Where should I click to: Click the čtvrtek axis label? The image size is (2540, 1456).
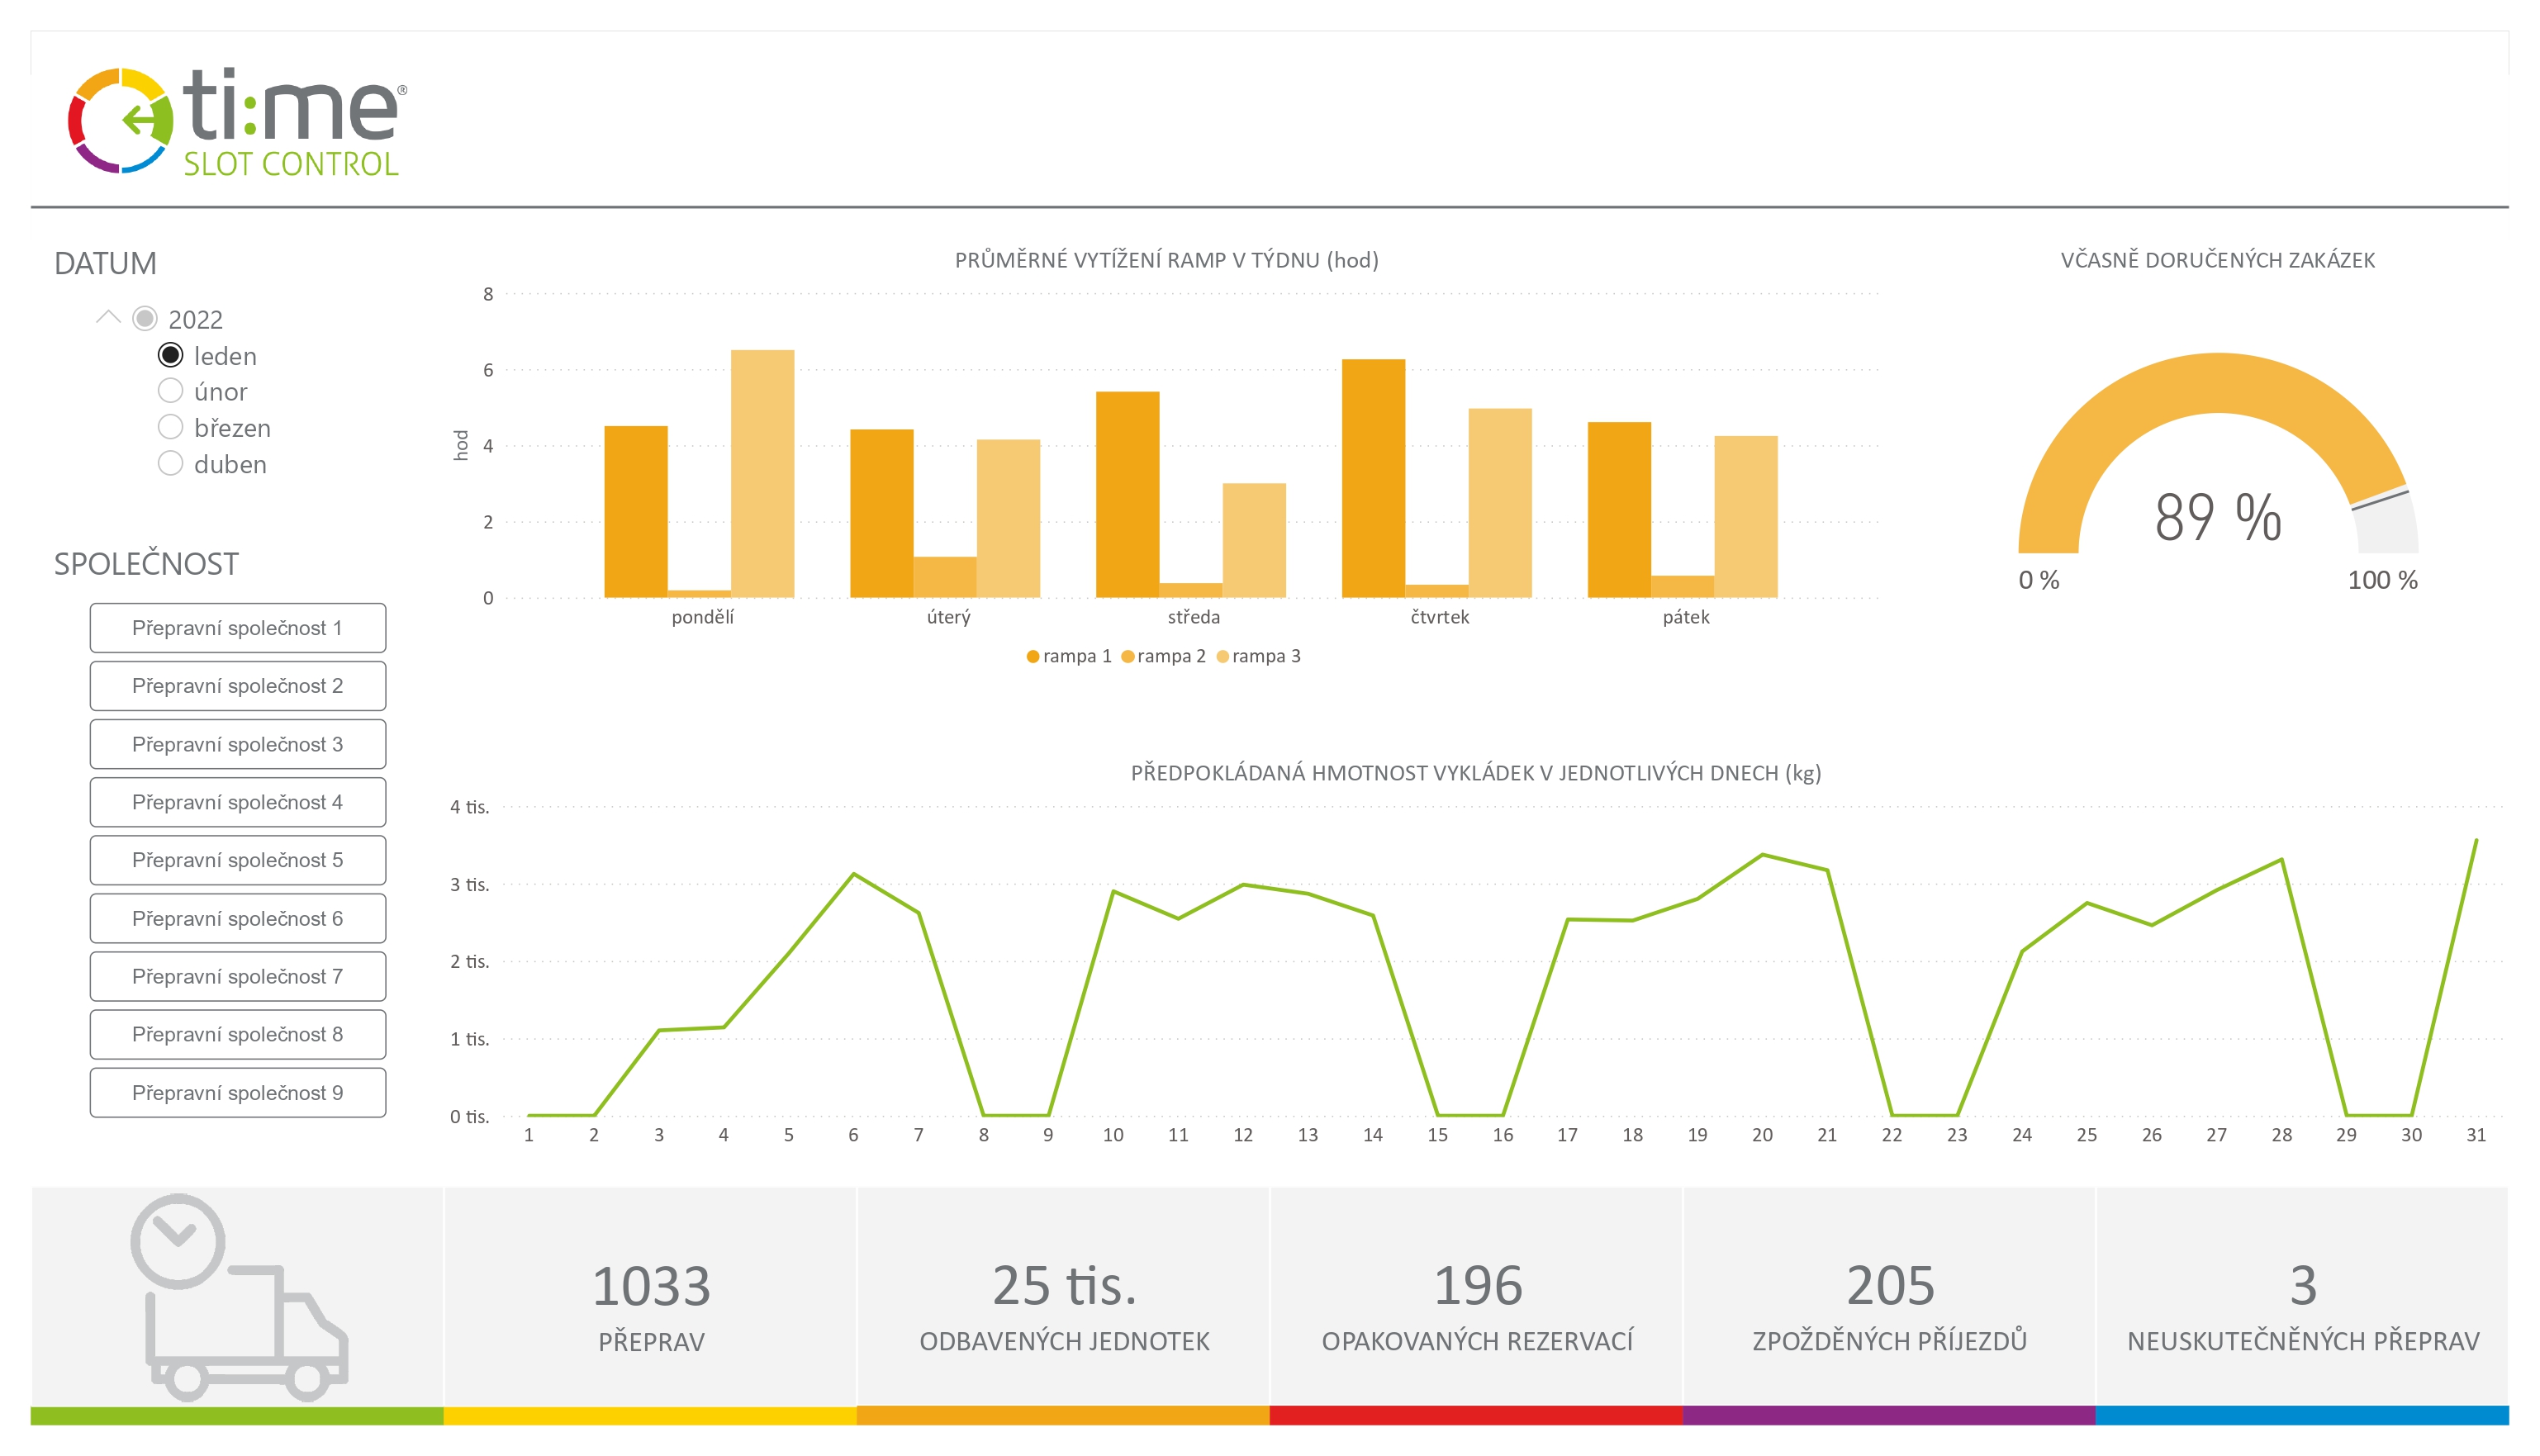click(x=1440, y=617)
